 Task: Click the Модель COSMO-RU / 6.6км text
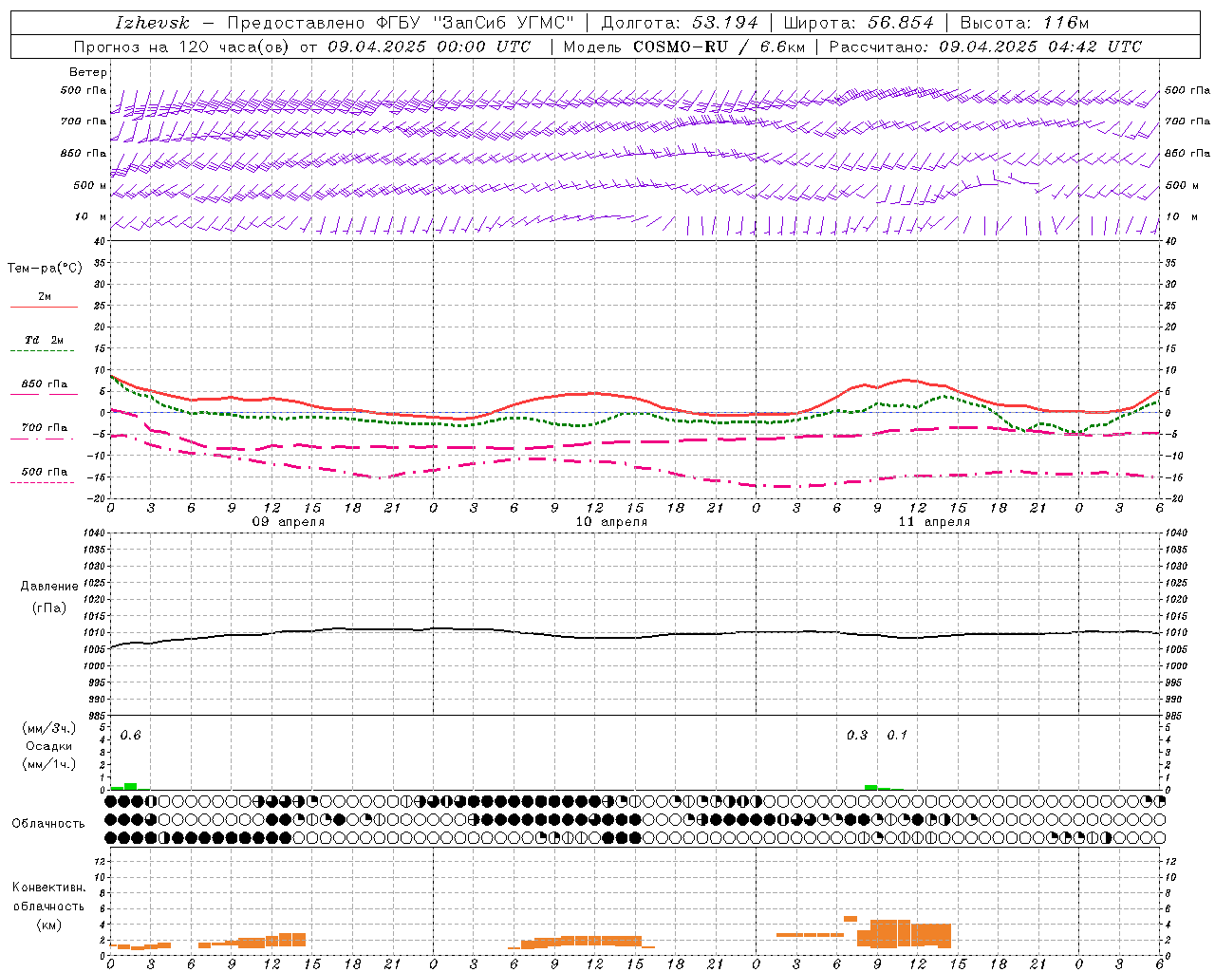pos(684,47)
